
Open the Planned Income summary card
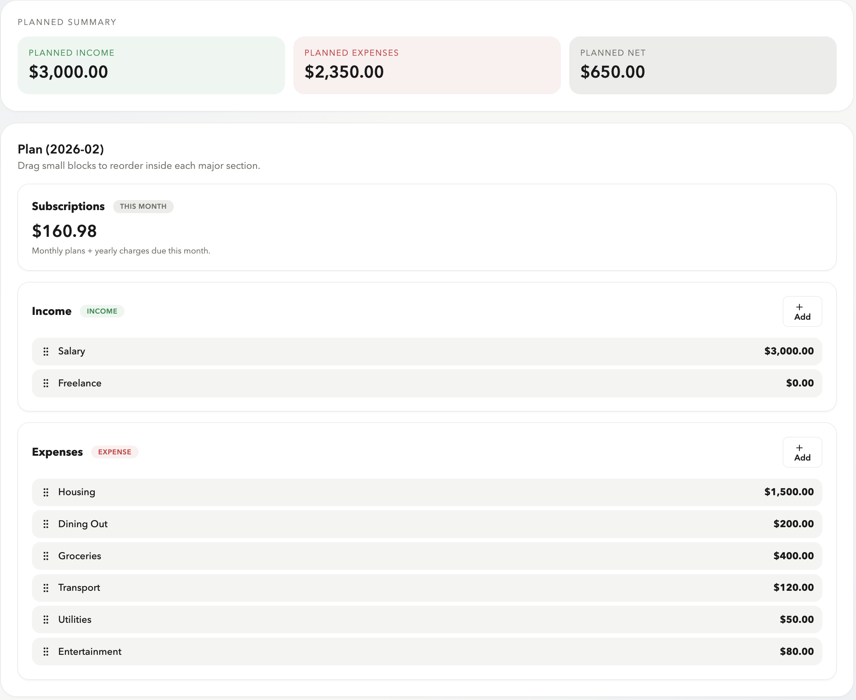pyautogui.click(x=151, y=65)
